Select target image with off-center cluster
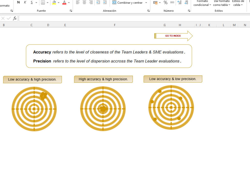 point(34,109)
